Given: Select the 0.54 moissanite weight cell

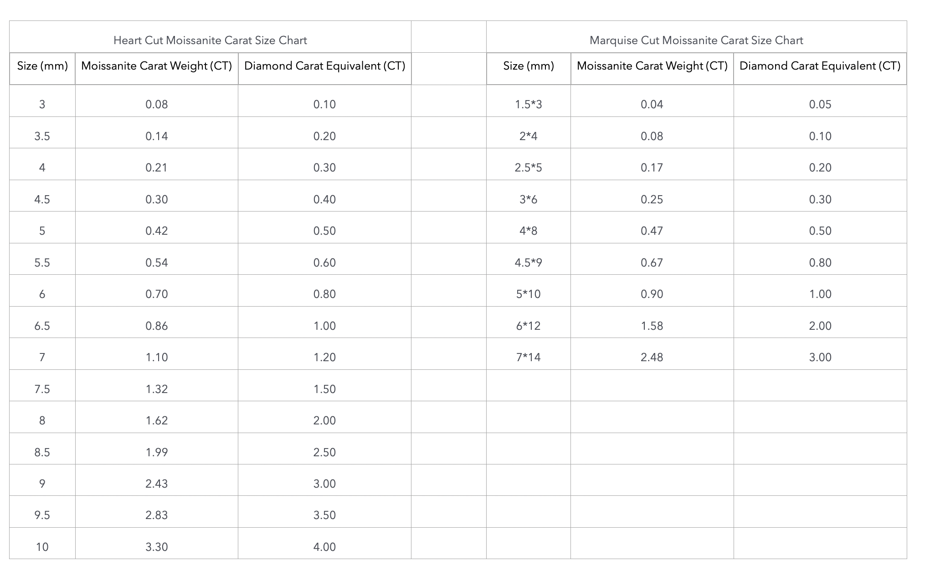Looking at the screenshot, I should (x=156, y=262).
